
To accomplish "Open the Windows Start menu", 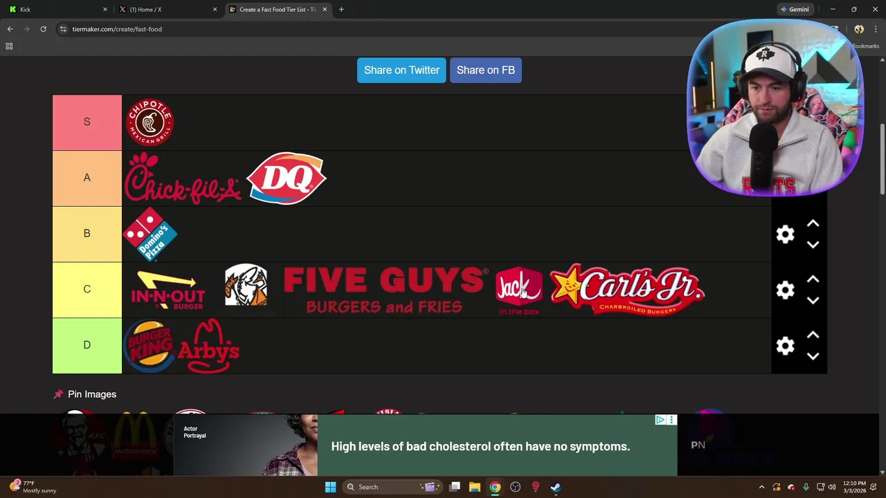I will click(330, 487).
